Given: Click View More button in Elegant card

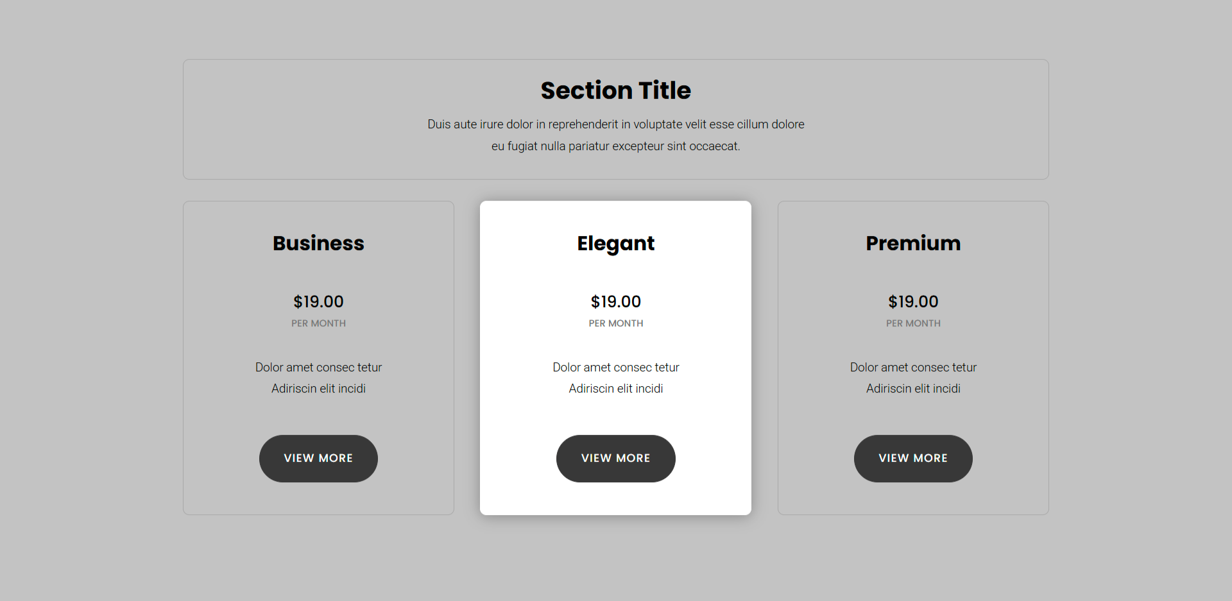Looking at the screenshot, I should point(615,458).
